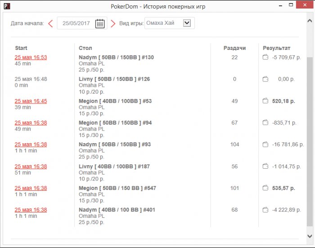Open session 25 мая 16:53 link
Viewport: 315px width, 248px height.
(31, 57)
